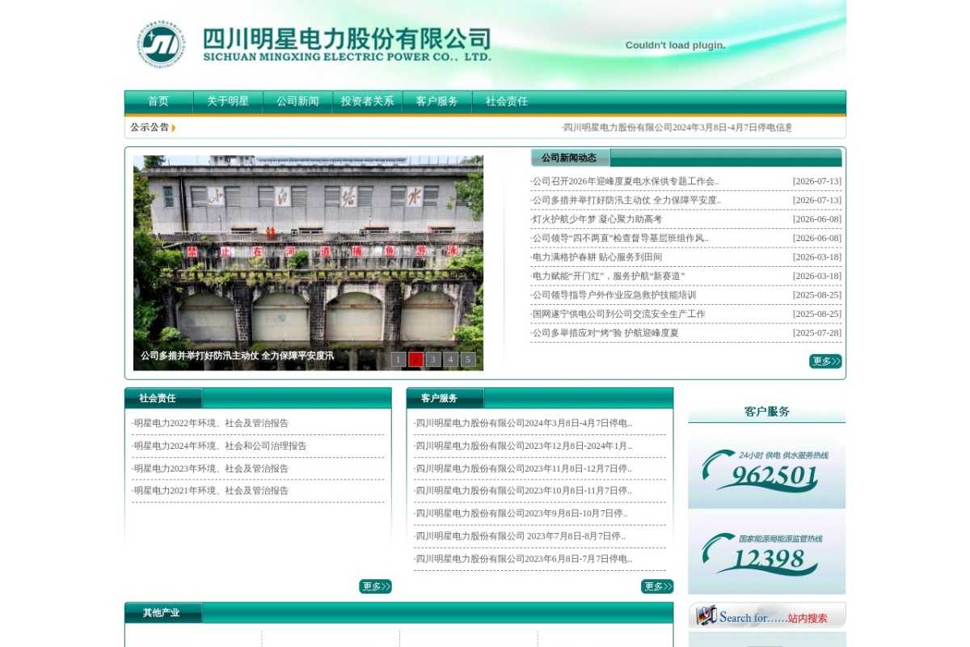Switch slideshow to slide 3
Image resolution: width=970 pixels, height=647 pixels.
tap(434, 359)
